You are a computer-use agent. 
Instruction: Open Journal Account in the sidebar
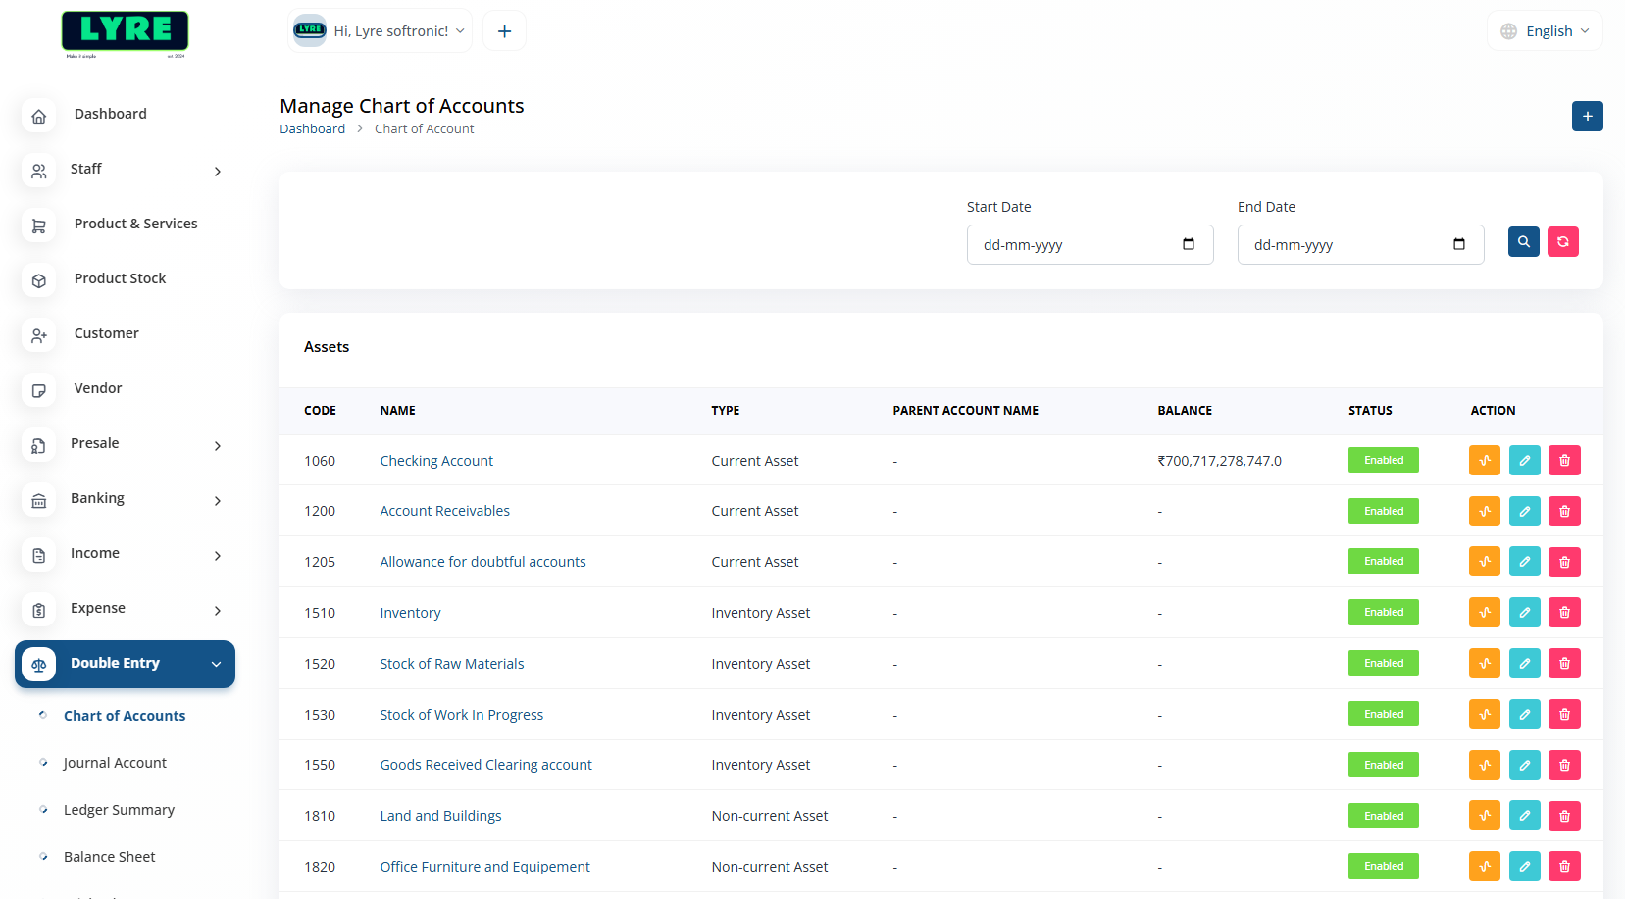(x=115, y=763)
